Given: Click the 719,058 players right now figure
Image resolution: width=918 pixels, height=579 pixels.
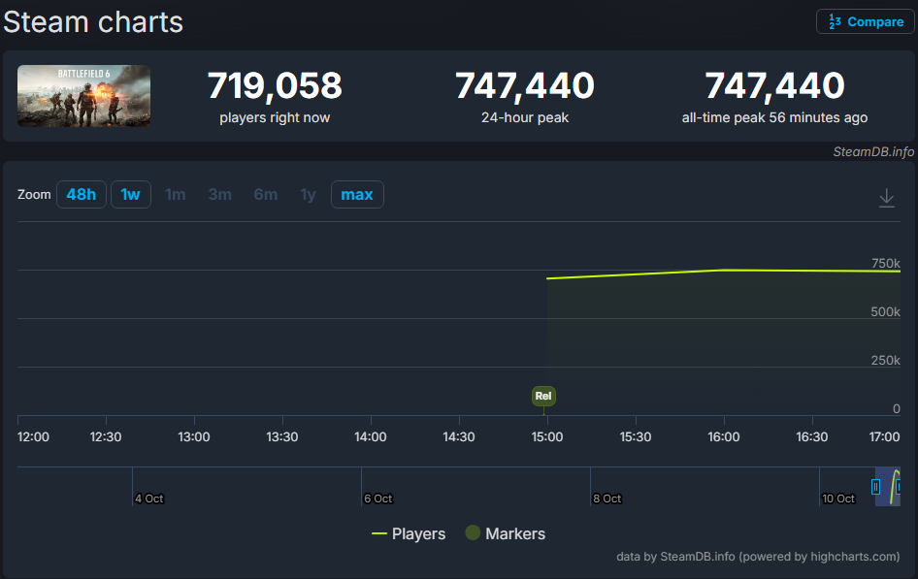Looking at the screenshot, I should click(x=275, y=85).
